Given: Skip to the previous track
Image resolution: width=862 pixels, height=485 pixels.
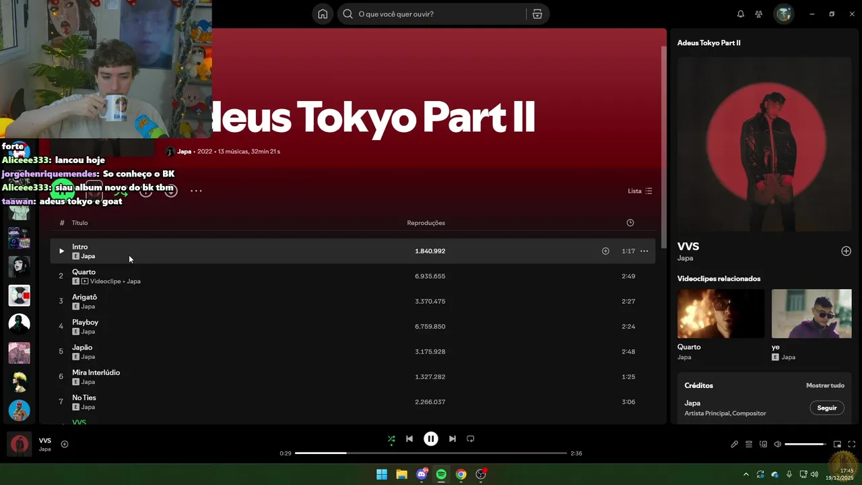Looking at the screenshot, I should tap(409, 439).
